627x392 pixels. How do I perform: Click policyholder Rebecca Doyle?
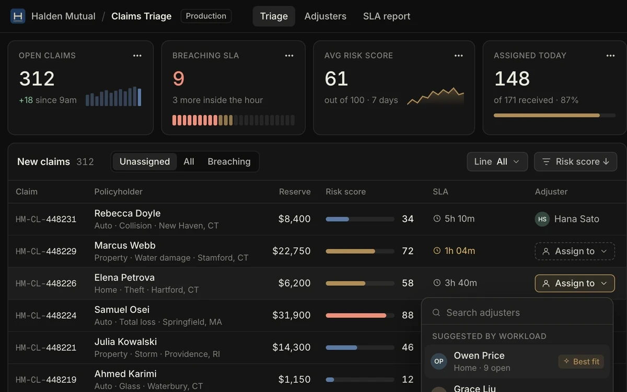point(127,213)
